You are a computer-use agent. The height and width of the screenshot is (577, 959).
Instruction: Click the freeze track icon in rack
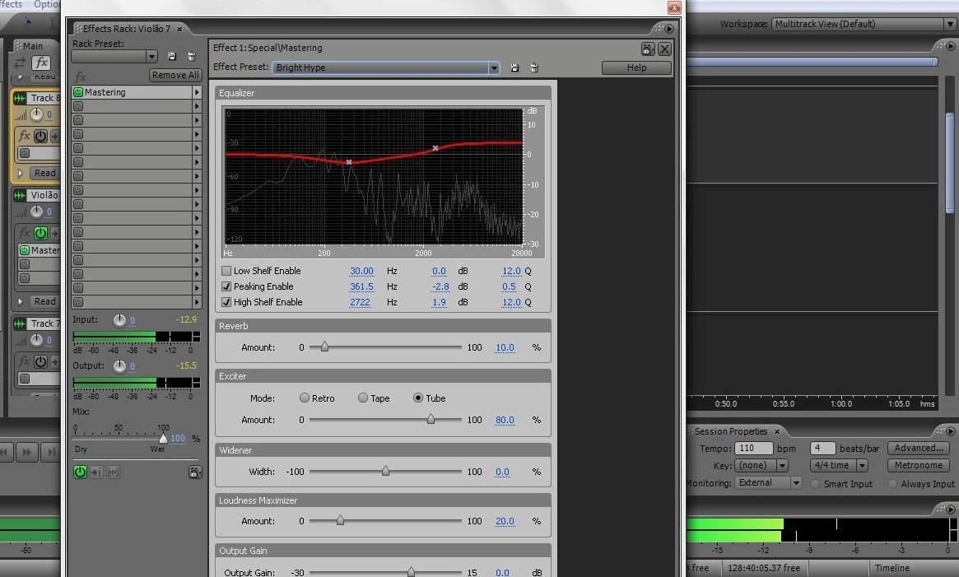pos(113,472)
